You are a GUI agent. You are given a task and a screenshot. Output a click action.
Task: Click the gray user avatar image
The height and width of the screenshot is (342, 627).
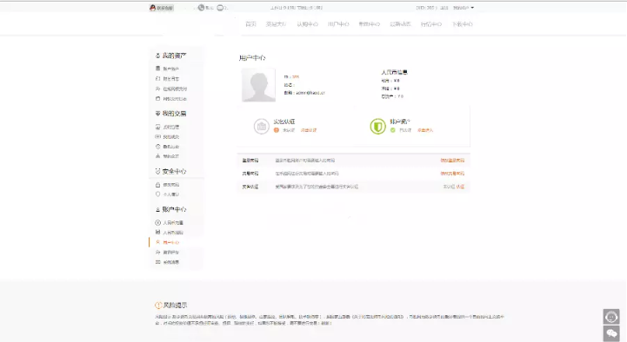[x=259, y=85]
